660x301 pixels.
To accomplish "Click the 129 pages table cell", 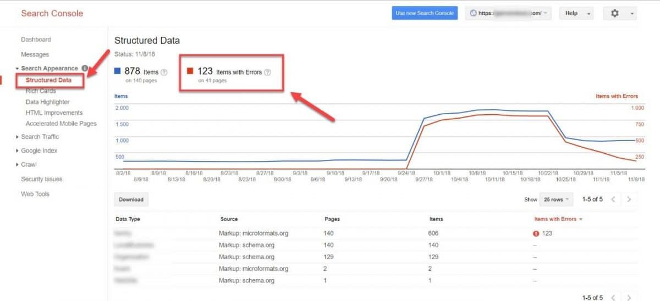I will click(x=329, y=257).
